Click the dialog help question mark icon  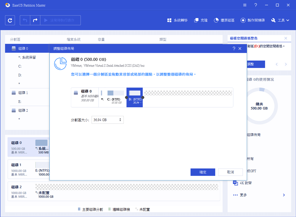tap(234, 48)
